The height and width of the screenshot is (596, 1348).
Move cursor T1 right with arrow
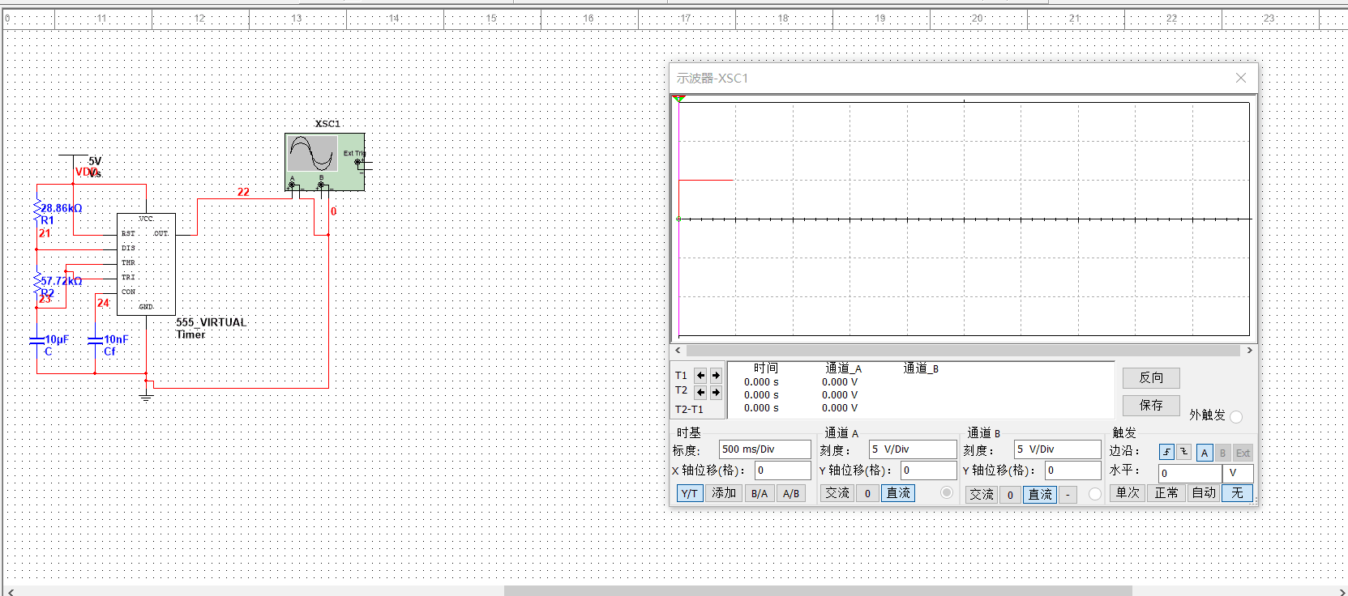coord(716,376)
